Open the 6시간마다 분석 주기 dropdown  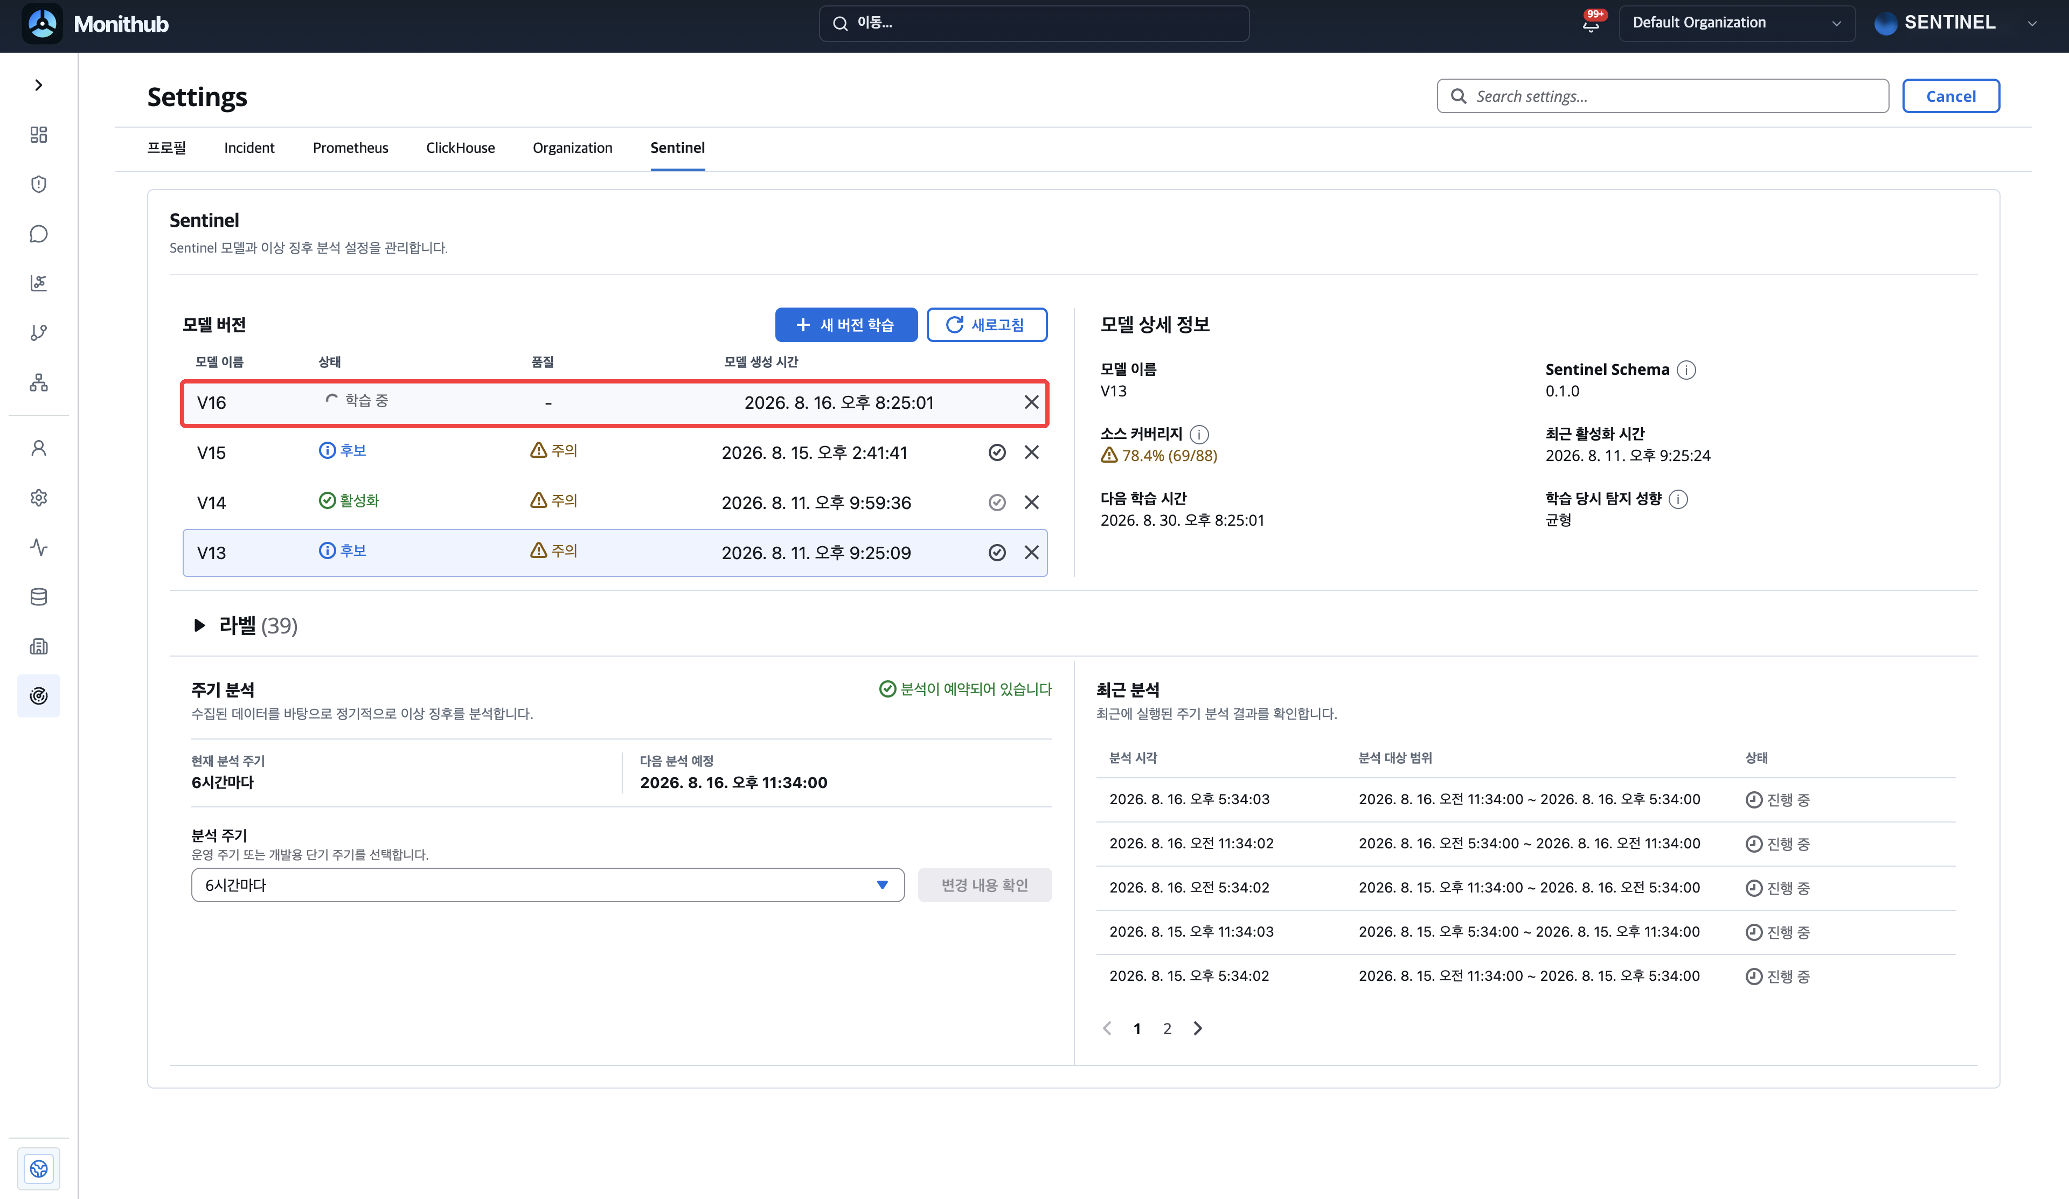547,884
